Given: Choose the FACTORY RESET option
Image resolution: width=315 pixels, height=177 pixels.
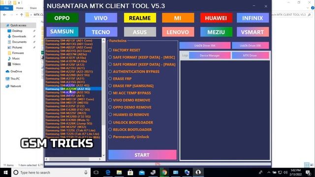Looking at the screenshot, I should (125, 50).
